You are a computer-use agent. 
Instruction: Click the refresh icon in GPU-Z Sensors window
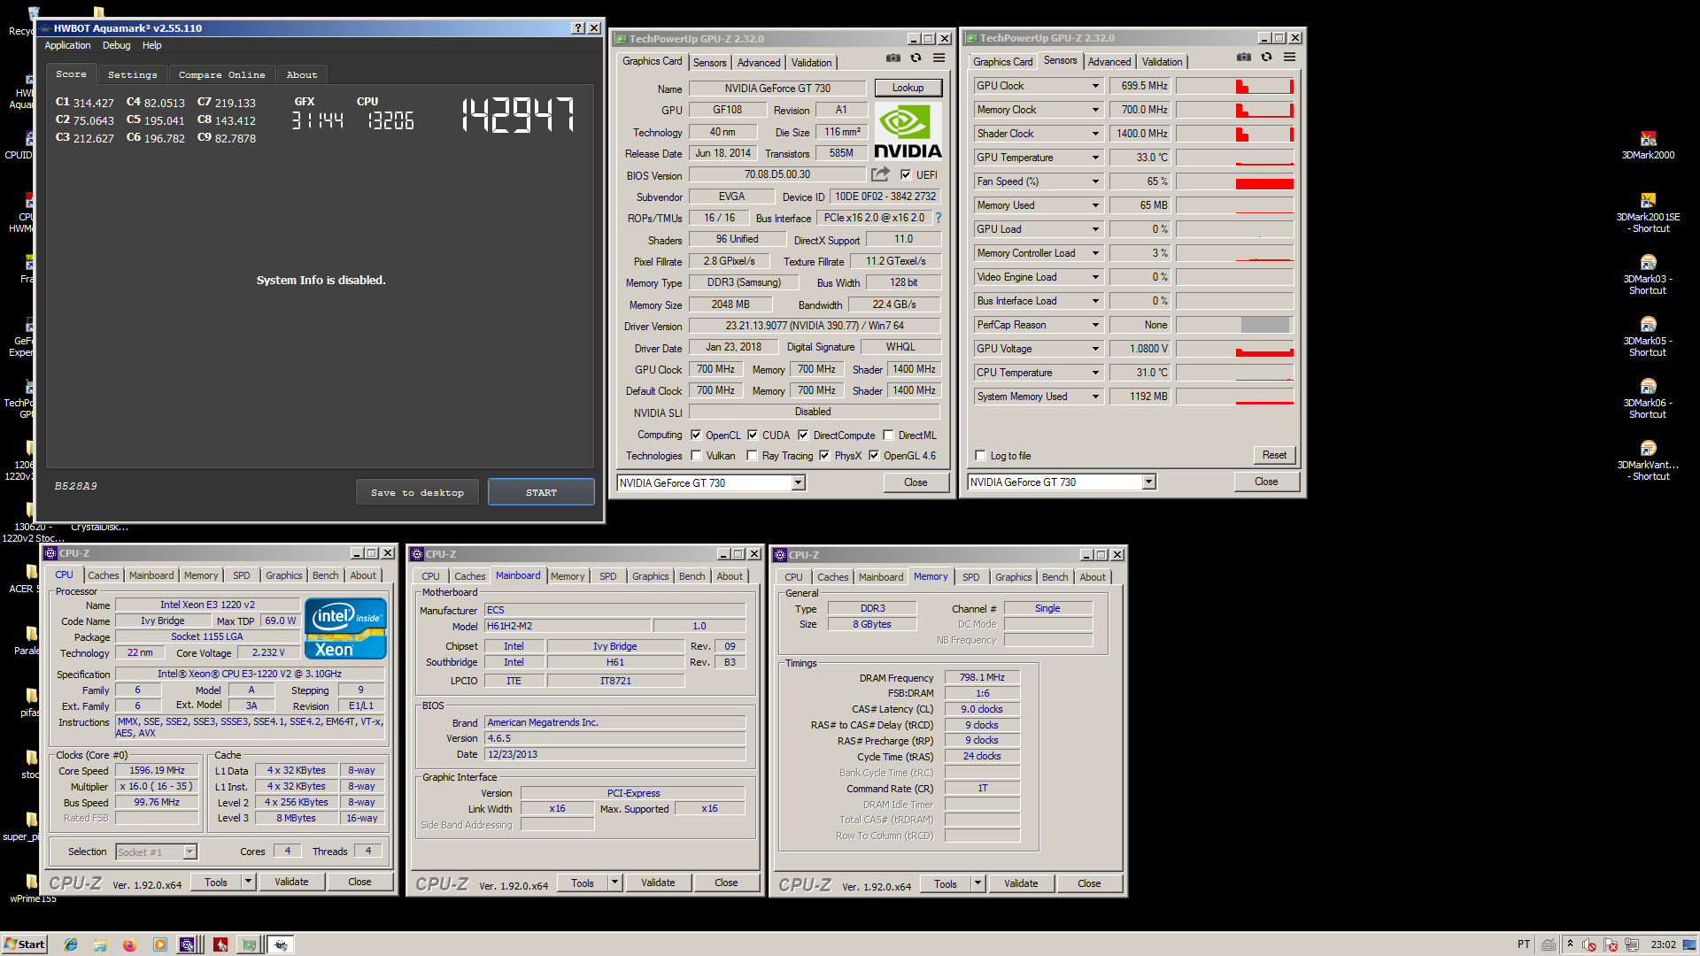[1267, 58]
